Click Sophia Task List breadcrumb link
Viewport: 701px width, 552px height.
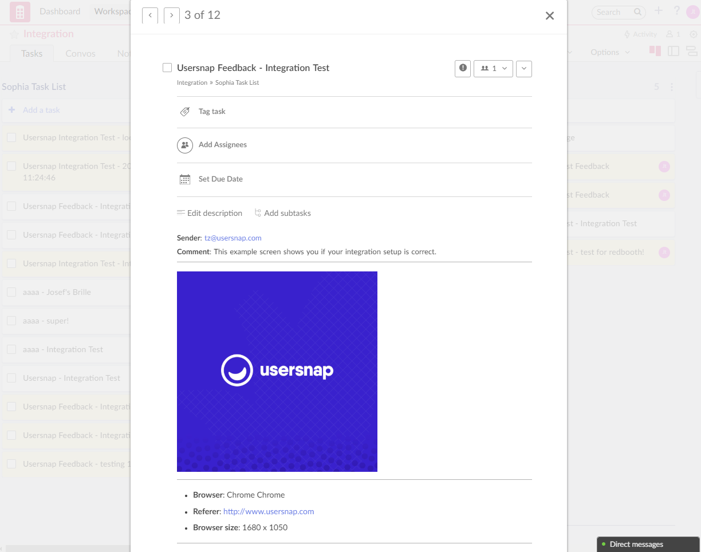pyautogui.click(x=237, y=83)
